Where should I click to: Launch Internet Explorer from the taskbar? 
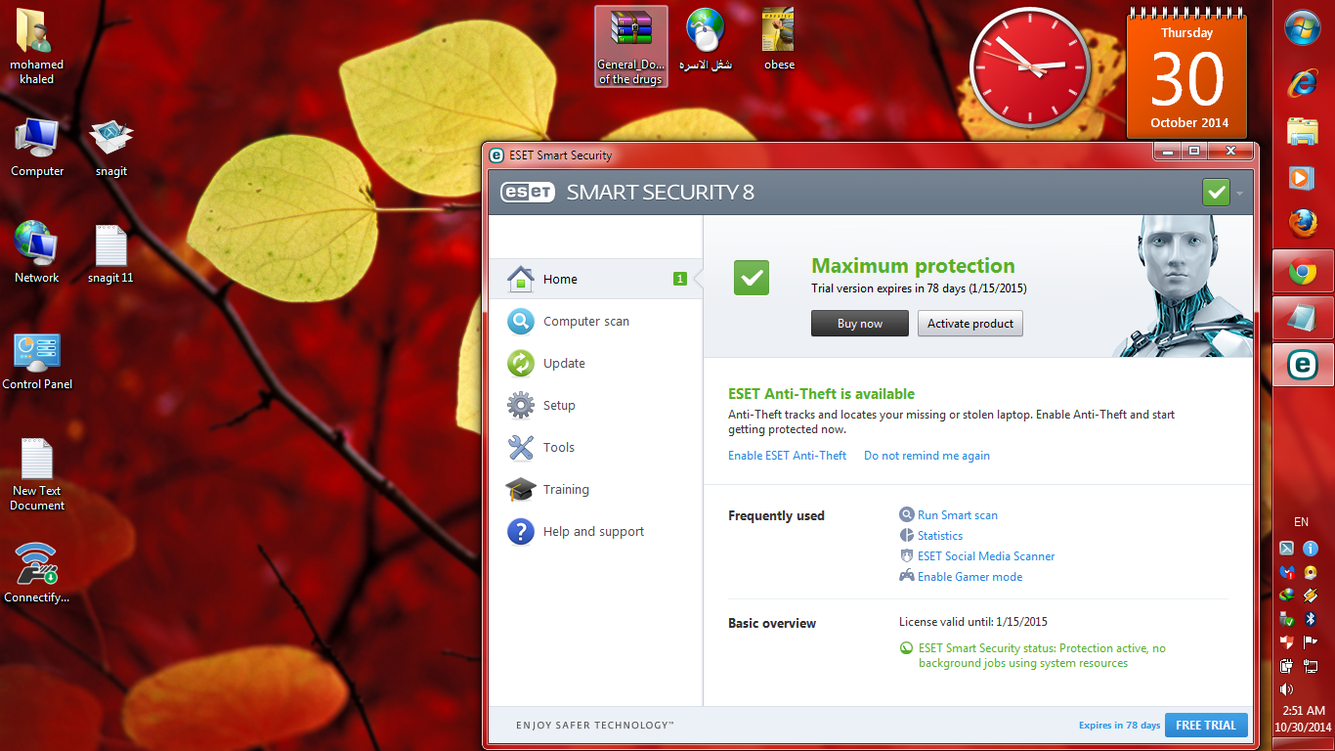(x=1303, y=83)
